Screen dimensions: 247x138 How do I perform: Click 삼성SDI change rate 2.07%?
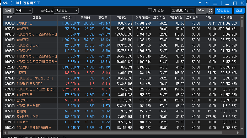pos(106,100)
